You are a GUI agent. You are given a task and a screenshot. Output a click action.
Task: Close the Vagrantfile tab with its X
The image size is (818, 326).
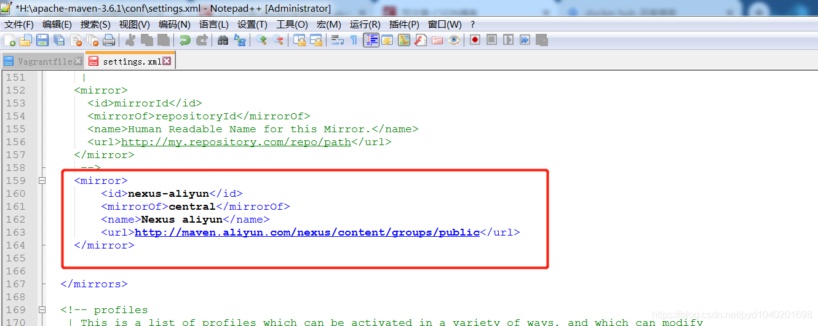coord(78,61)
